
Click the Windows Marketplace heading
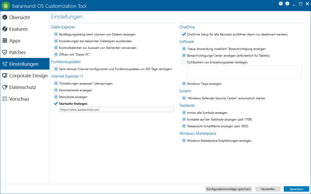pos(198,133)
